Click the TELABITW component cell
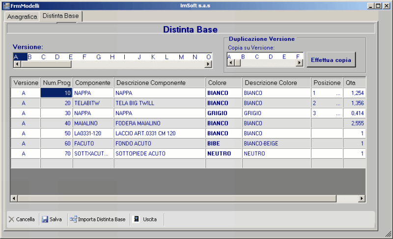 (93, 103)
